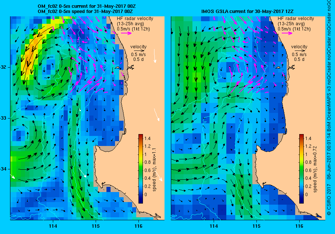
Task: Click the '1.4' tick on left colour bar
Action: (147, 138)
